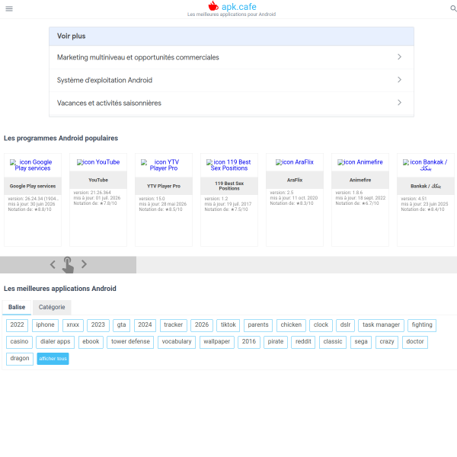457x457 pixels.
Task: Switch to the Balise tab
Action: pyautogui.click(x=17, y=307)
